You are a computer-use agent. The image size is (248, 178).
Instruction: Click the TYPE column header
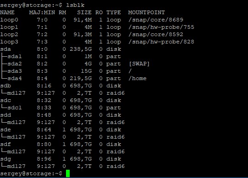coord(114,12)
